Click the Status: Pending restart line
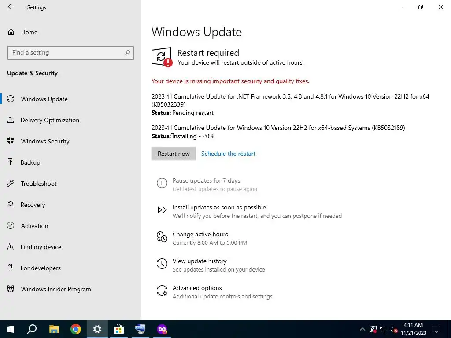Screen dimensions: 451x338 (183, 113)
